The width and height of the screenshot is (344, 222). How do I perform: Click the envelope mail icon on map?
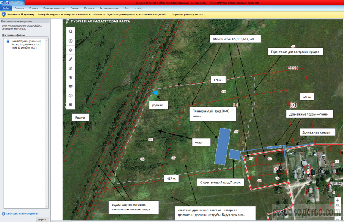pos(71,104)
